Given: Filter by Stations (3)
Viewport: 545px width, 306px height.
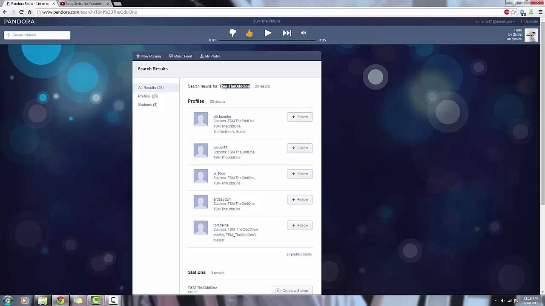Looking at the screenshot, I should click(x=148, y=105).
